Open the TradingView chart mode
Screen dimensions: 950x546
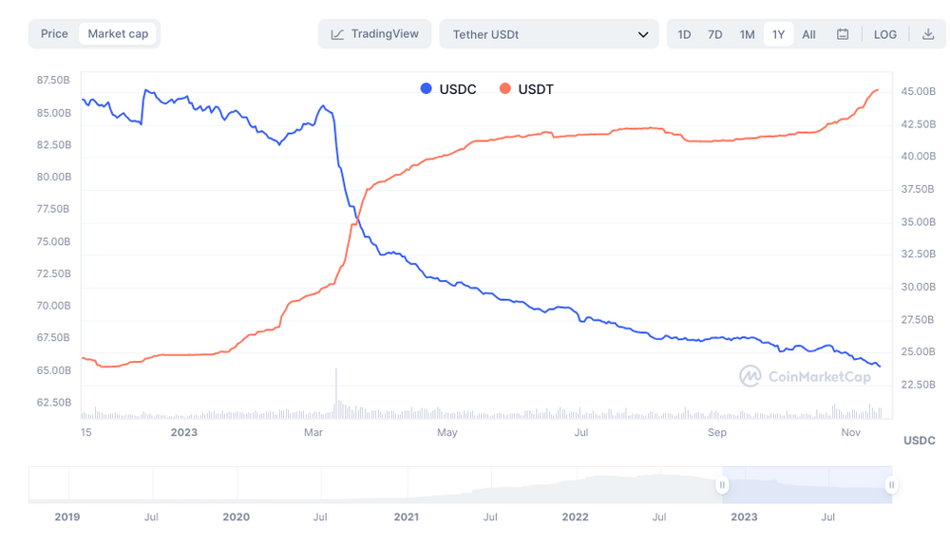pos(375,34)
